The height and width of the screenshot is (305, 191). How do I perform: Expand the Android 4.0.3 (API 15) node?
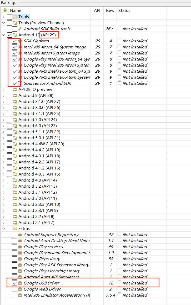(3, 174)
